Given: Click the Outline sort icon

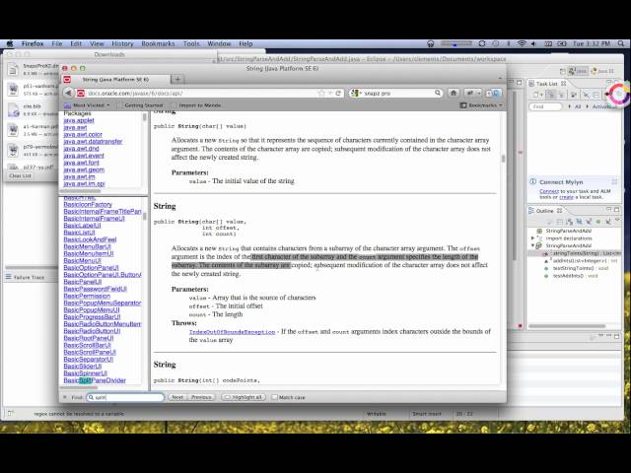Looking at the screenshot, I should pyautogui.click(x=569, y=222).
